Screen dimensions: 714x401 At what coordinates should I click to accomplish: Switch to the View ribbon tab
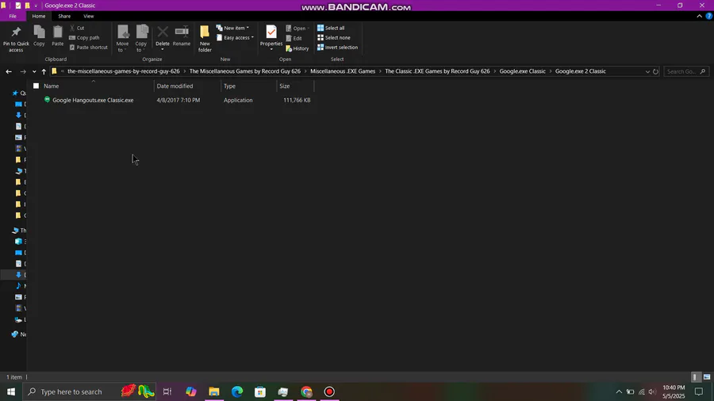[88, 17]
